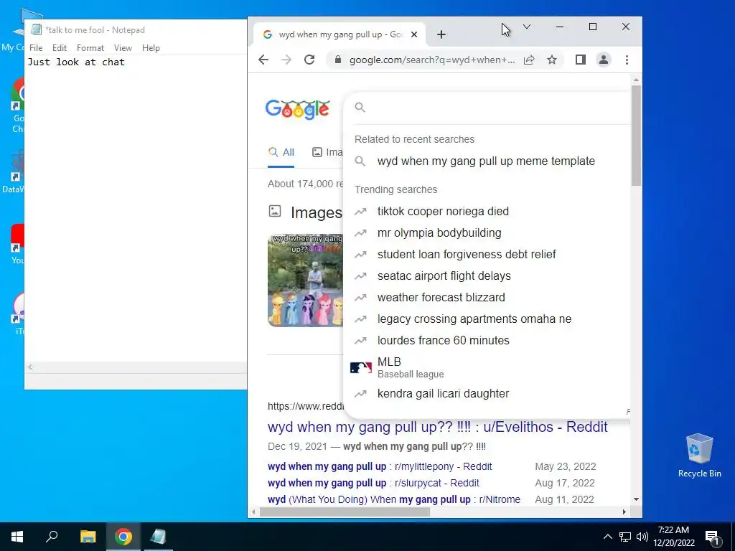
Task: Open the Reddit result 'wyd when my gang pull up?? !!!!'
Action: (437, 427)
